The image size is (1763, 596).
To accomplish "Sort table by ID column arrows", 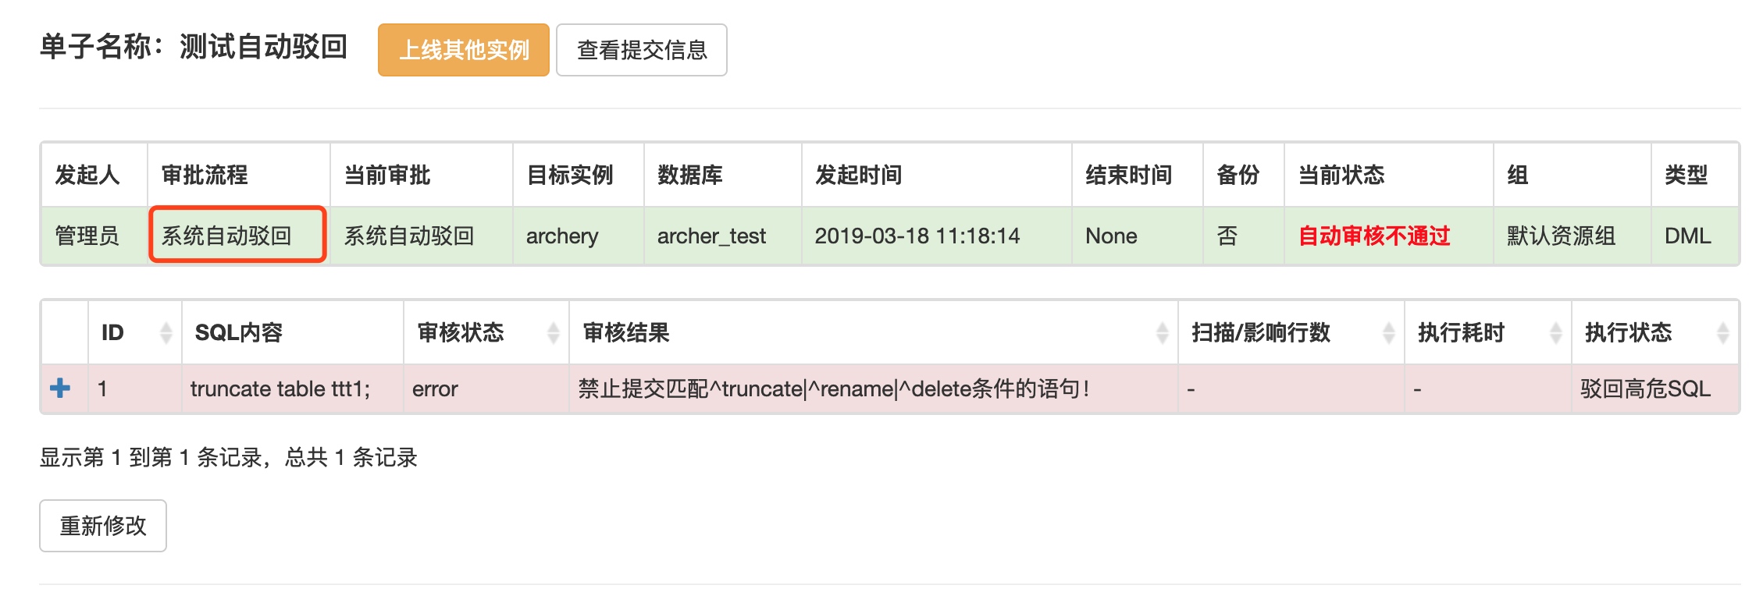I will click(x=166, y=333).
